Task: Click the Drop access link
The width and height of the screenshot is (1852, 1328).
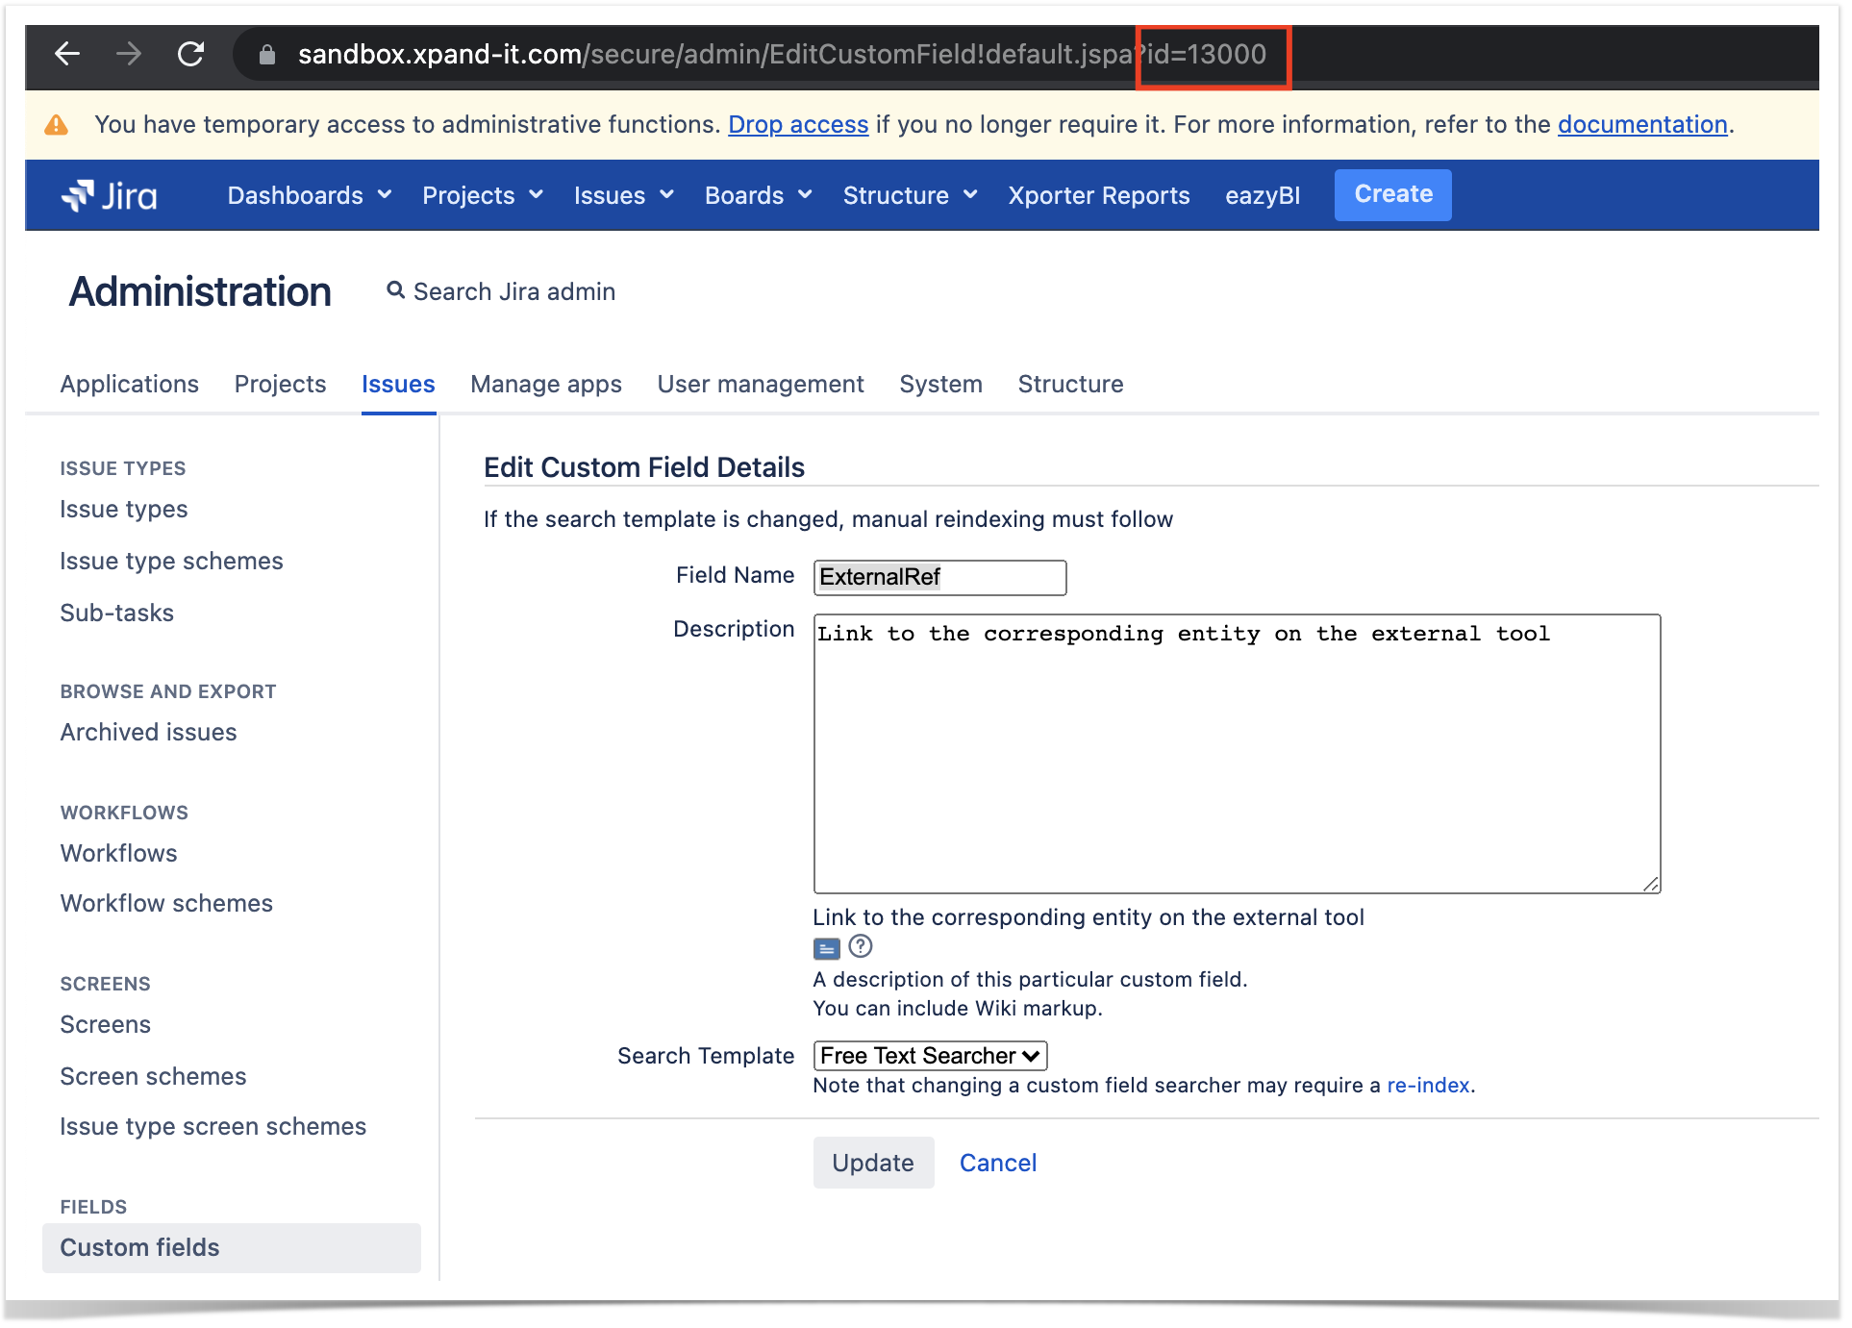Action: (798, 125)
